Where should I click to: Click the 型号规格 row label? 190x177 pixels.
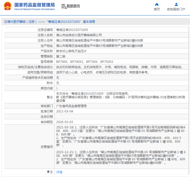coord(47,62)
